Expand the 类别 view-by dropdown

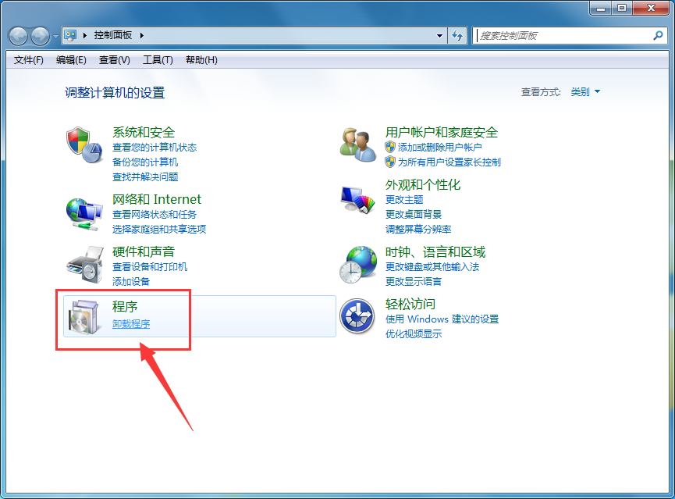click(x=585, y=92)
